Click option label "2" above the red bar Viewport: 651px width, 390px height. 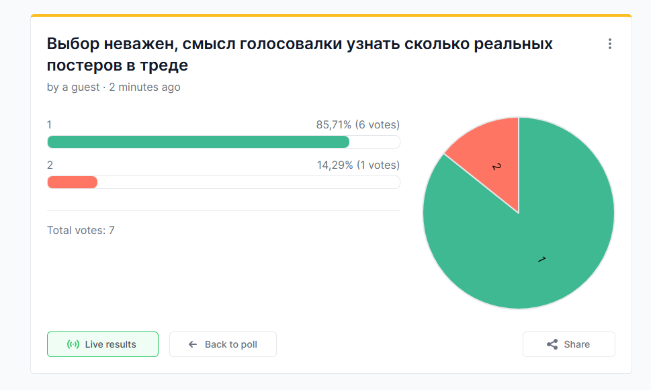click(x=50, y=165)
